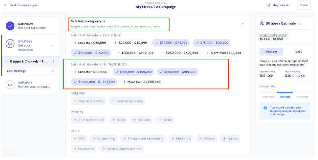Click the Deliverability indicator bar
This screenshot has height=160, width=318.
click(285, 92)
